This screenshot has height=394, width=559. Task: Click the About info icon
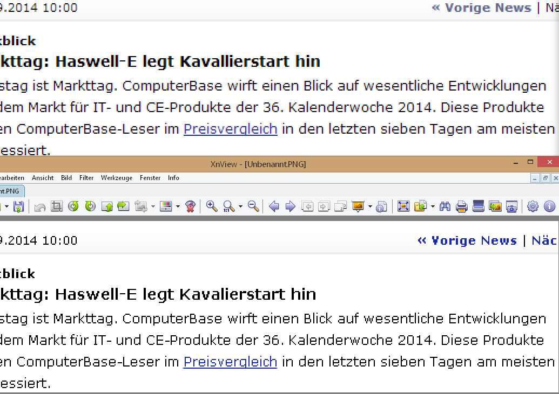[x=549, y=206]
